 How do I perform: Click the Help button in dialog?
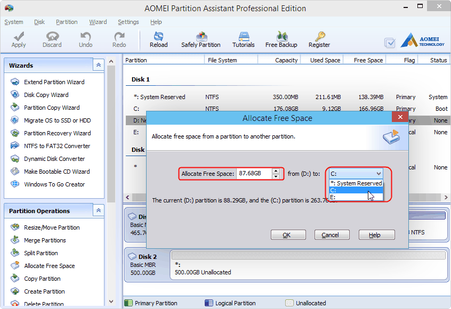click(x=376, y=235)
